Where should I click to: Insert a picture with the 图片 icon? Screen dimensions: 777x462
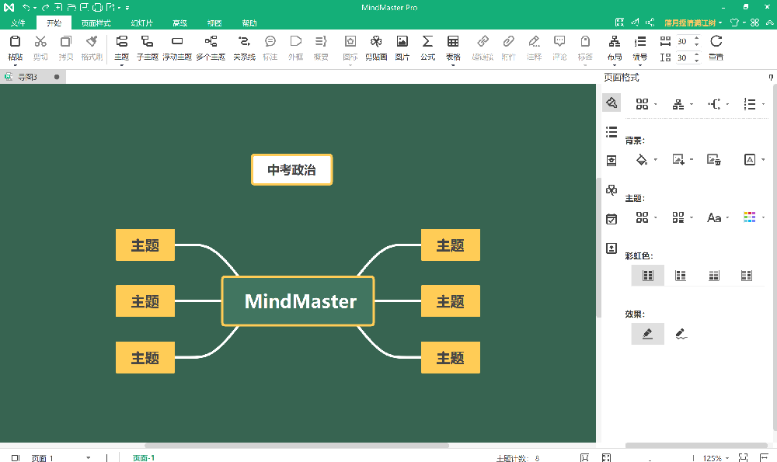tap(402, 42)
